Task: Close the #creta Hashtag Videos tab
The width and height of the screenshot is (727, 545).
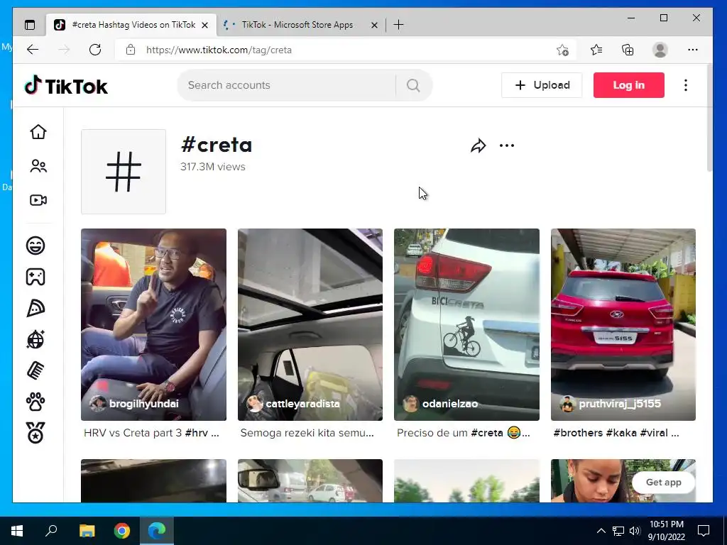Action: tap(205, 26)
